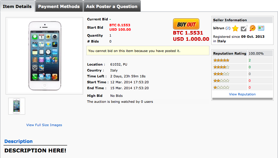Select the small iPhone thumbnail image

(x=17, y=106)
